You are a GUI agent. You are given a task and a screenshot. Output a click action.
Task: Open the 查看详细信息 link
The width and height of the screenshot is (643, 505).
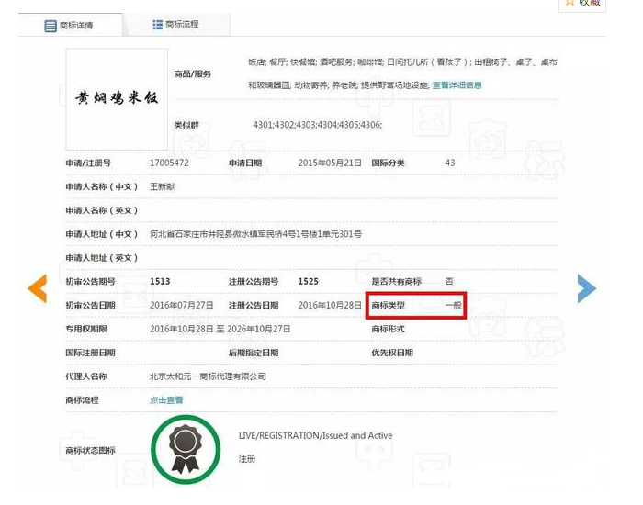(x=457, y=85)
